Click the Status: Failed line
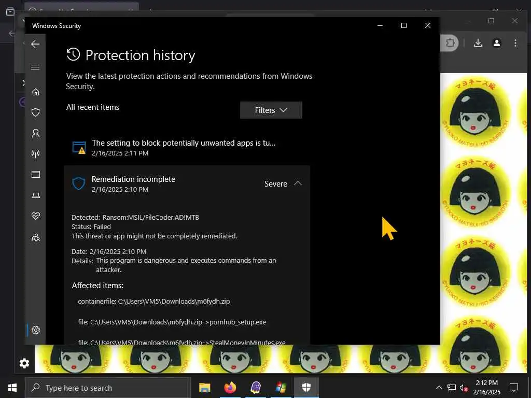The width and height of the screenshot is (531, 398). point(91,227)
